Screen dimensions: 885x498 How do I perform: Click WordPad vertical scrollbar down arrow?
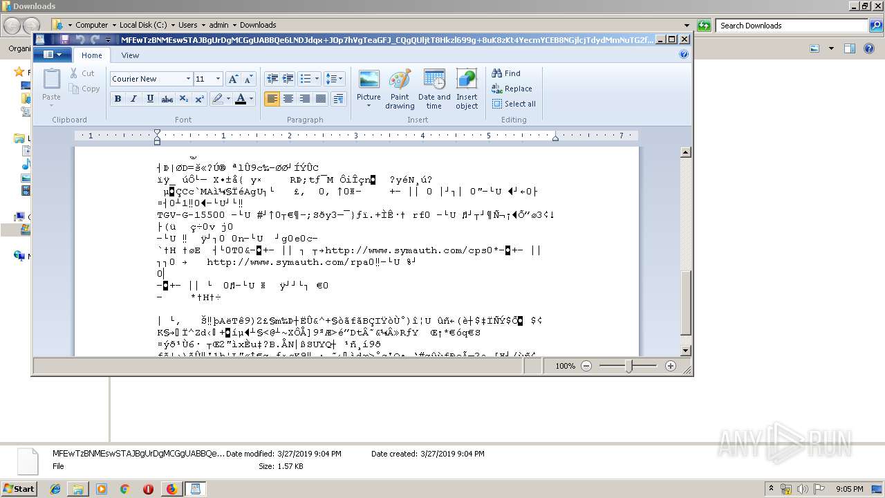tap(686, 351)
